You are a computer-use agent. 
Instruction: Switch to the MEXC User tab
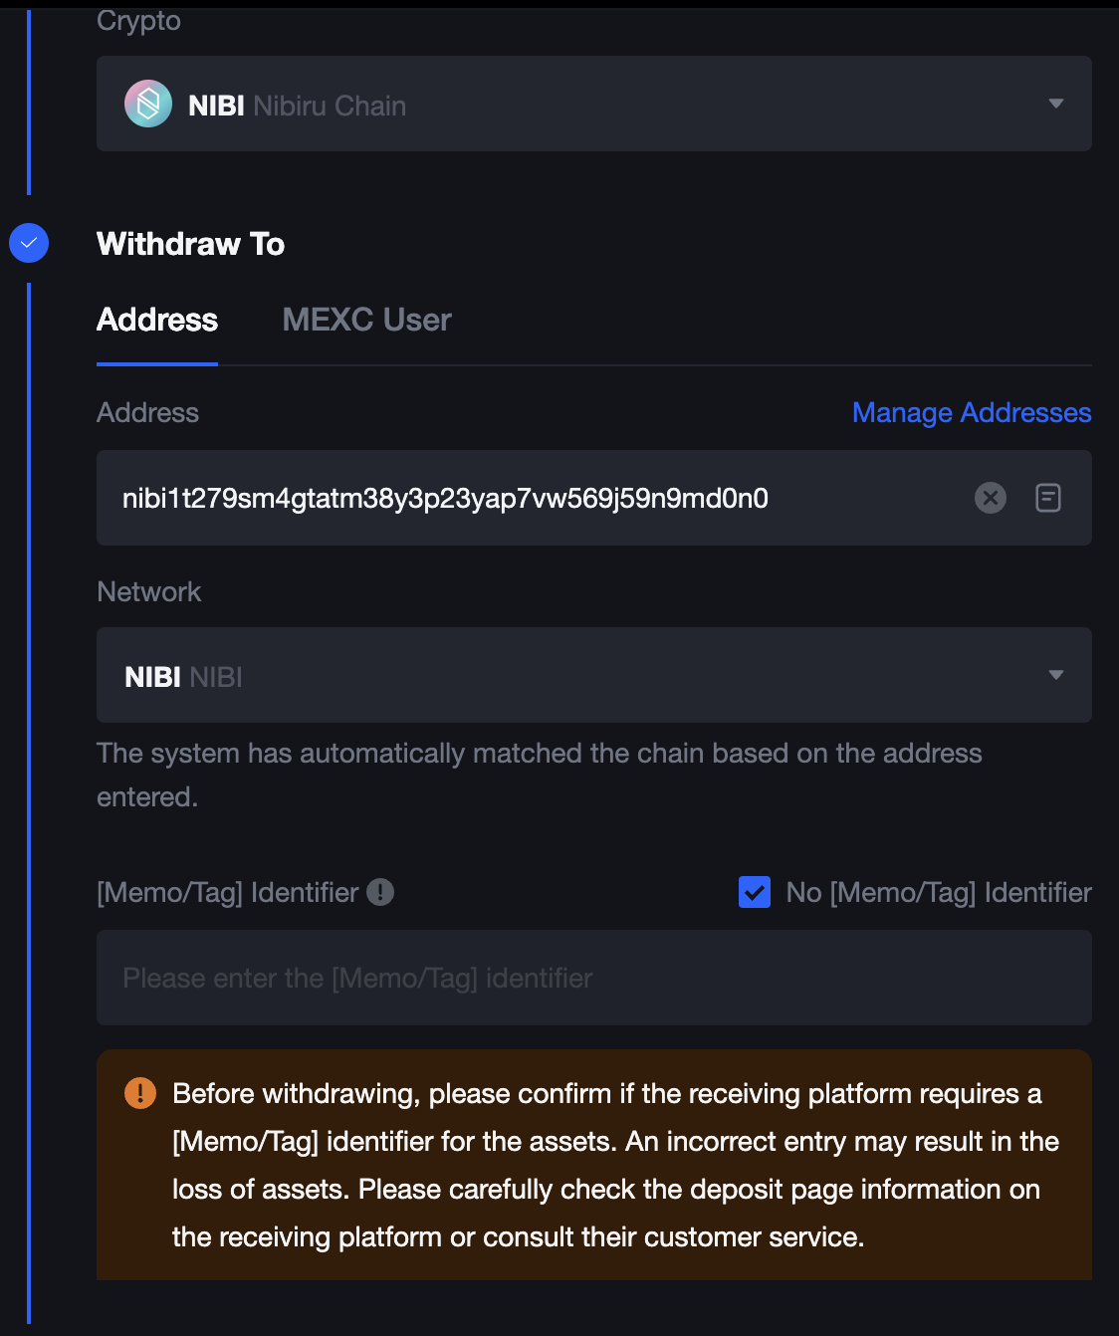(366, 320)
